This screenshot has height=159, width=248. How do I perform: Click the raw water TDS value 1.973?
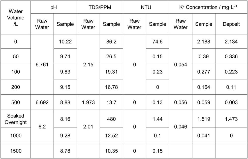pos(88,102)
